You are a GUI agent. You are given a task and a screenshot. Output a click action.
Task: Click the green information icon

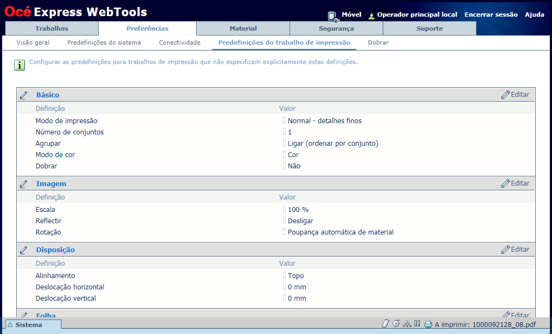click(x=19, y=65)
